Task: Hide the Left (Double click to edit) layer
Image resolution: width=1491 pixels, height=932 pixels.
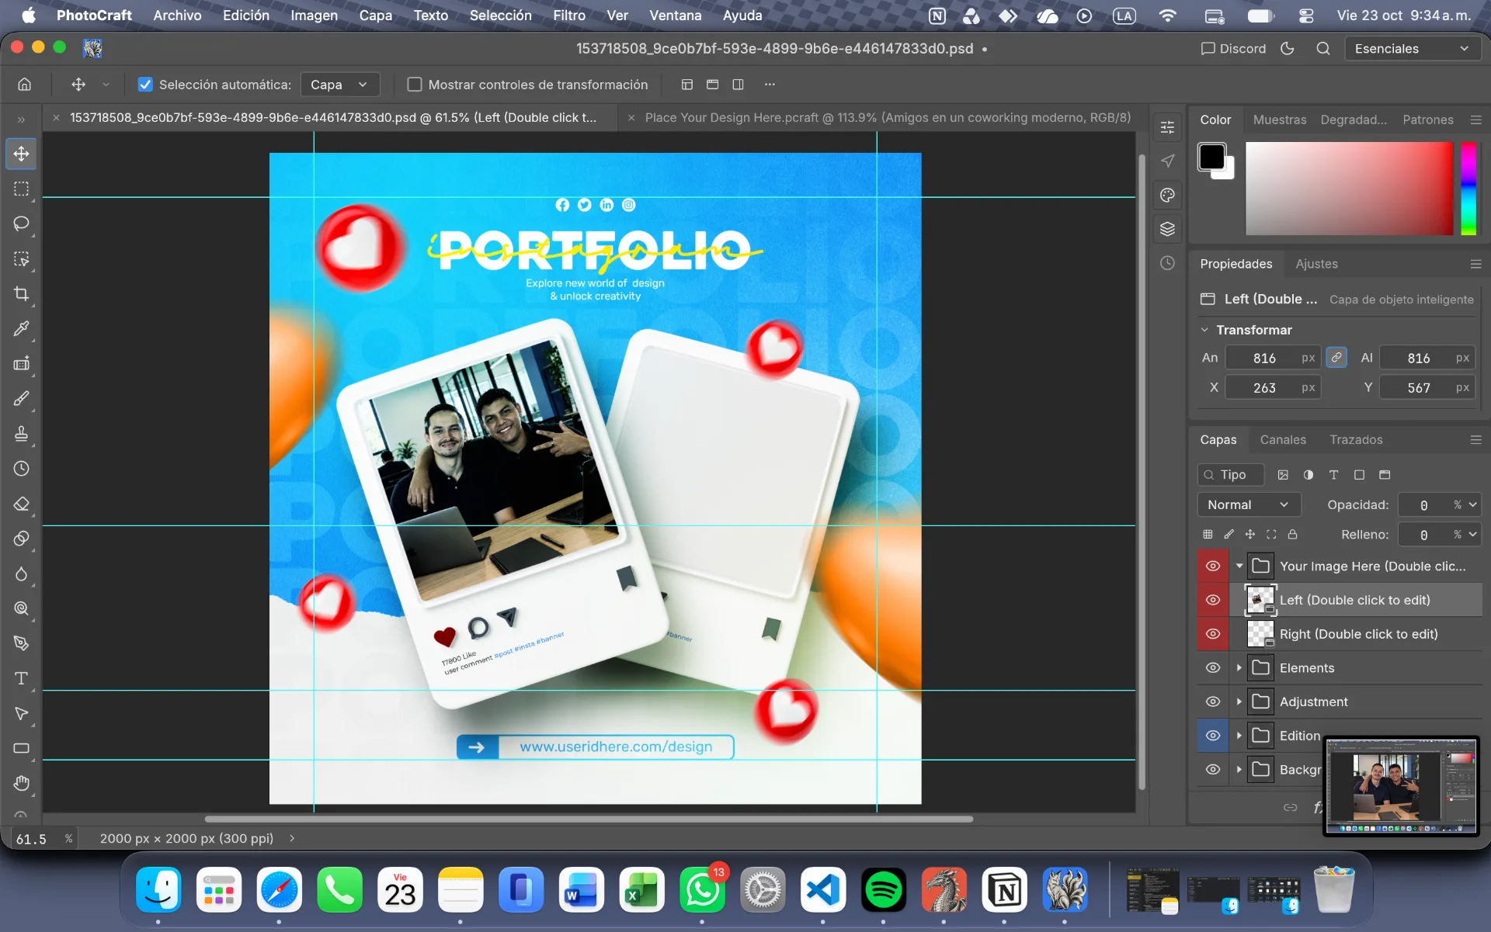Action: pyautogui.click(x=1213, y=600)
